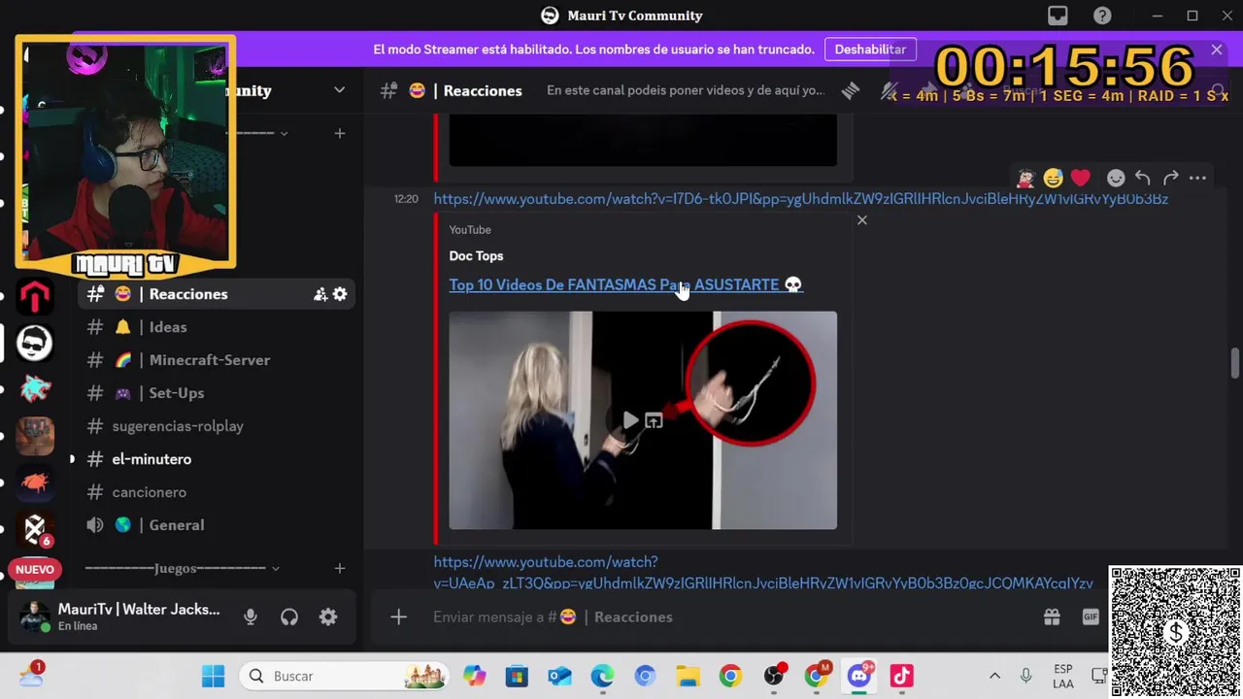
Task: Open Discord help question mark icon
Action: 1102,16
